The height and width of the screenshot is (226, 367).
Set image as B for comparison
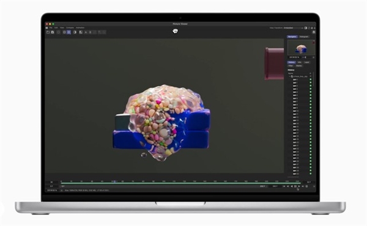pyautogui.click(x=90, y=32)
